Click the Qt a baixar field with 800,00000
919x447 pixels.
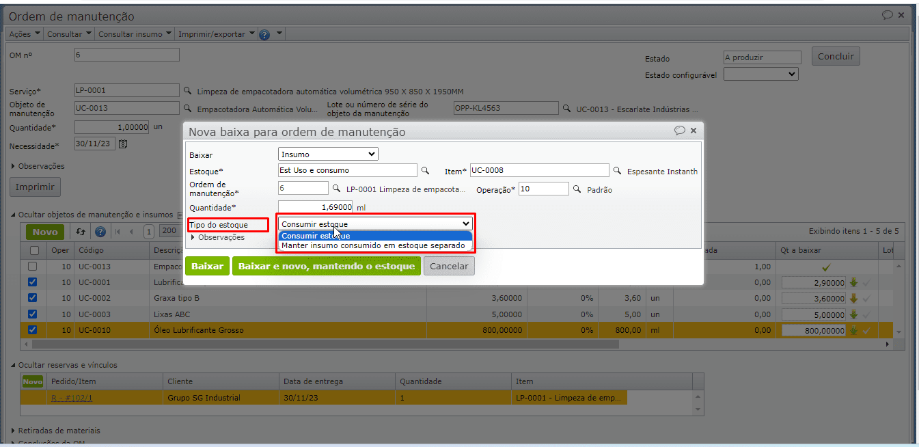point(814,330)
